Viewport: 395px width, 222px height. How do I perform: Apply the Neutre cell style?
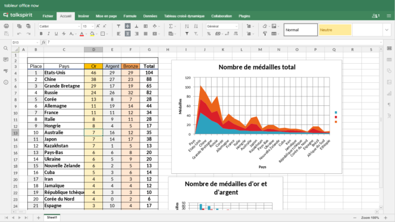tap(335, 30)
